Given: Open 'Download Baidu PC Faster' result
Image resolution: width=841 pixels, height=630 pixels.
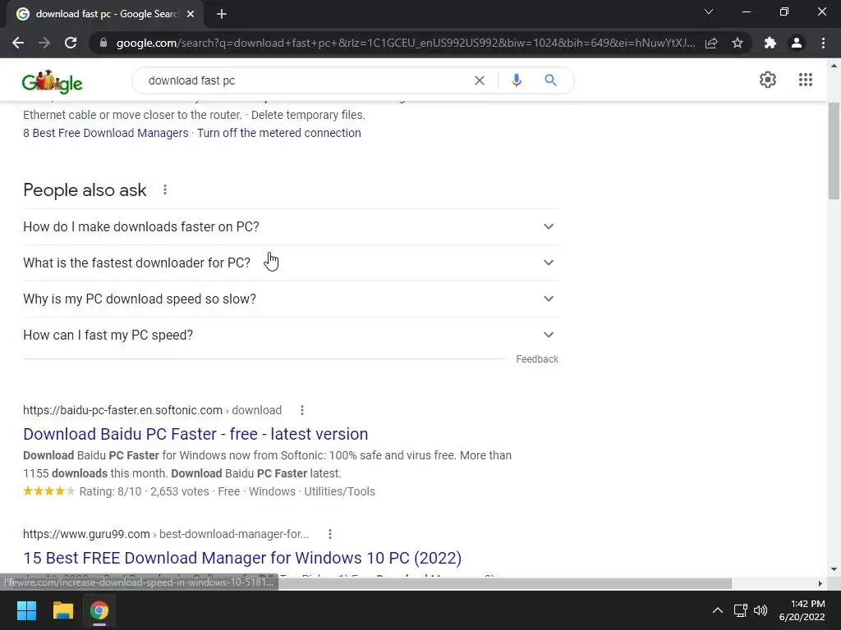Looking at the screenshot, I should 195,434.
